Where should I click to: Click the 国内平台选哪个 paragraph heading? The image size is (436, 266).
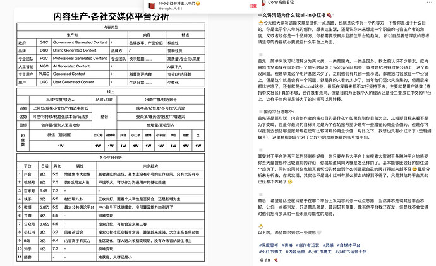(x=279, y=112)
